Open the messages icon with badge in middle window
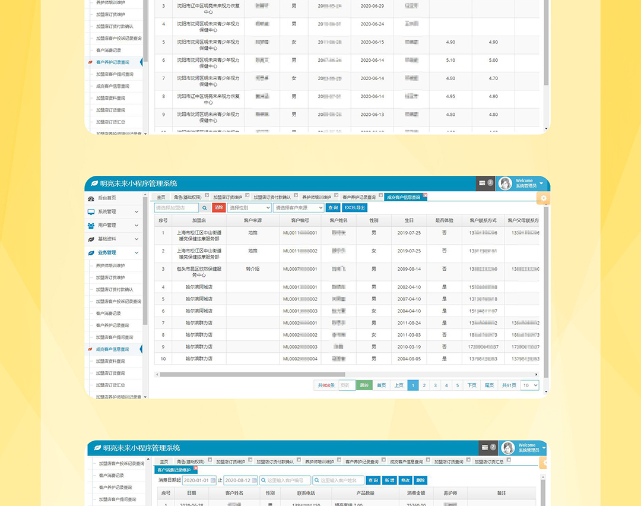641x506 pixels. pos(485,184)
